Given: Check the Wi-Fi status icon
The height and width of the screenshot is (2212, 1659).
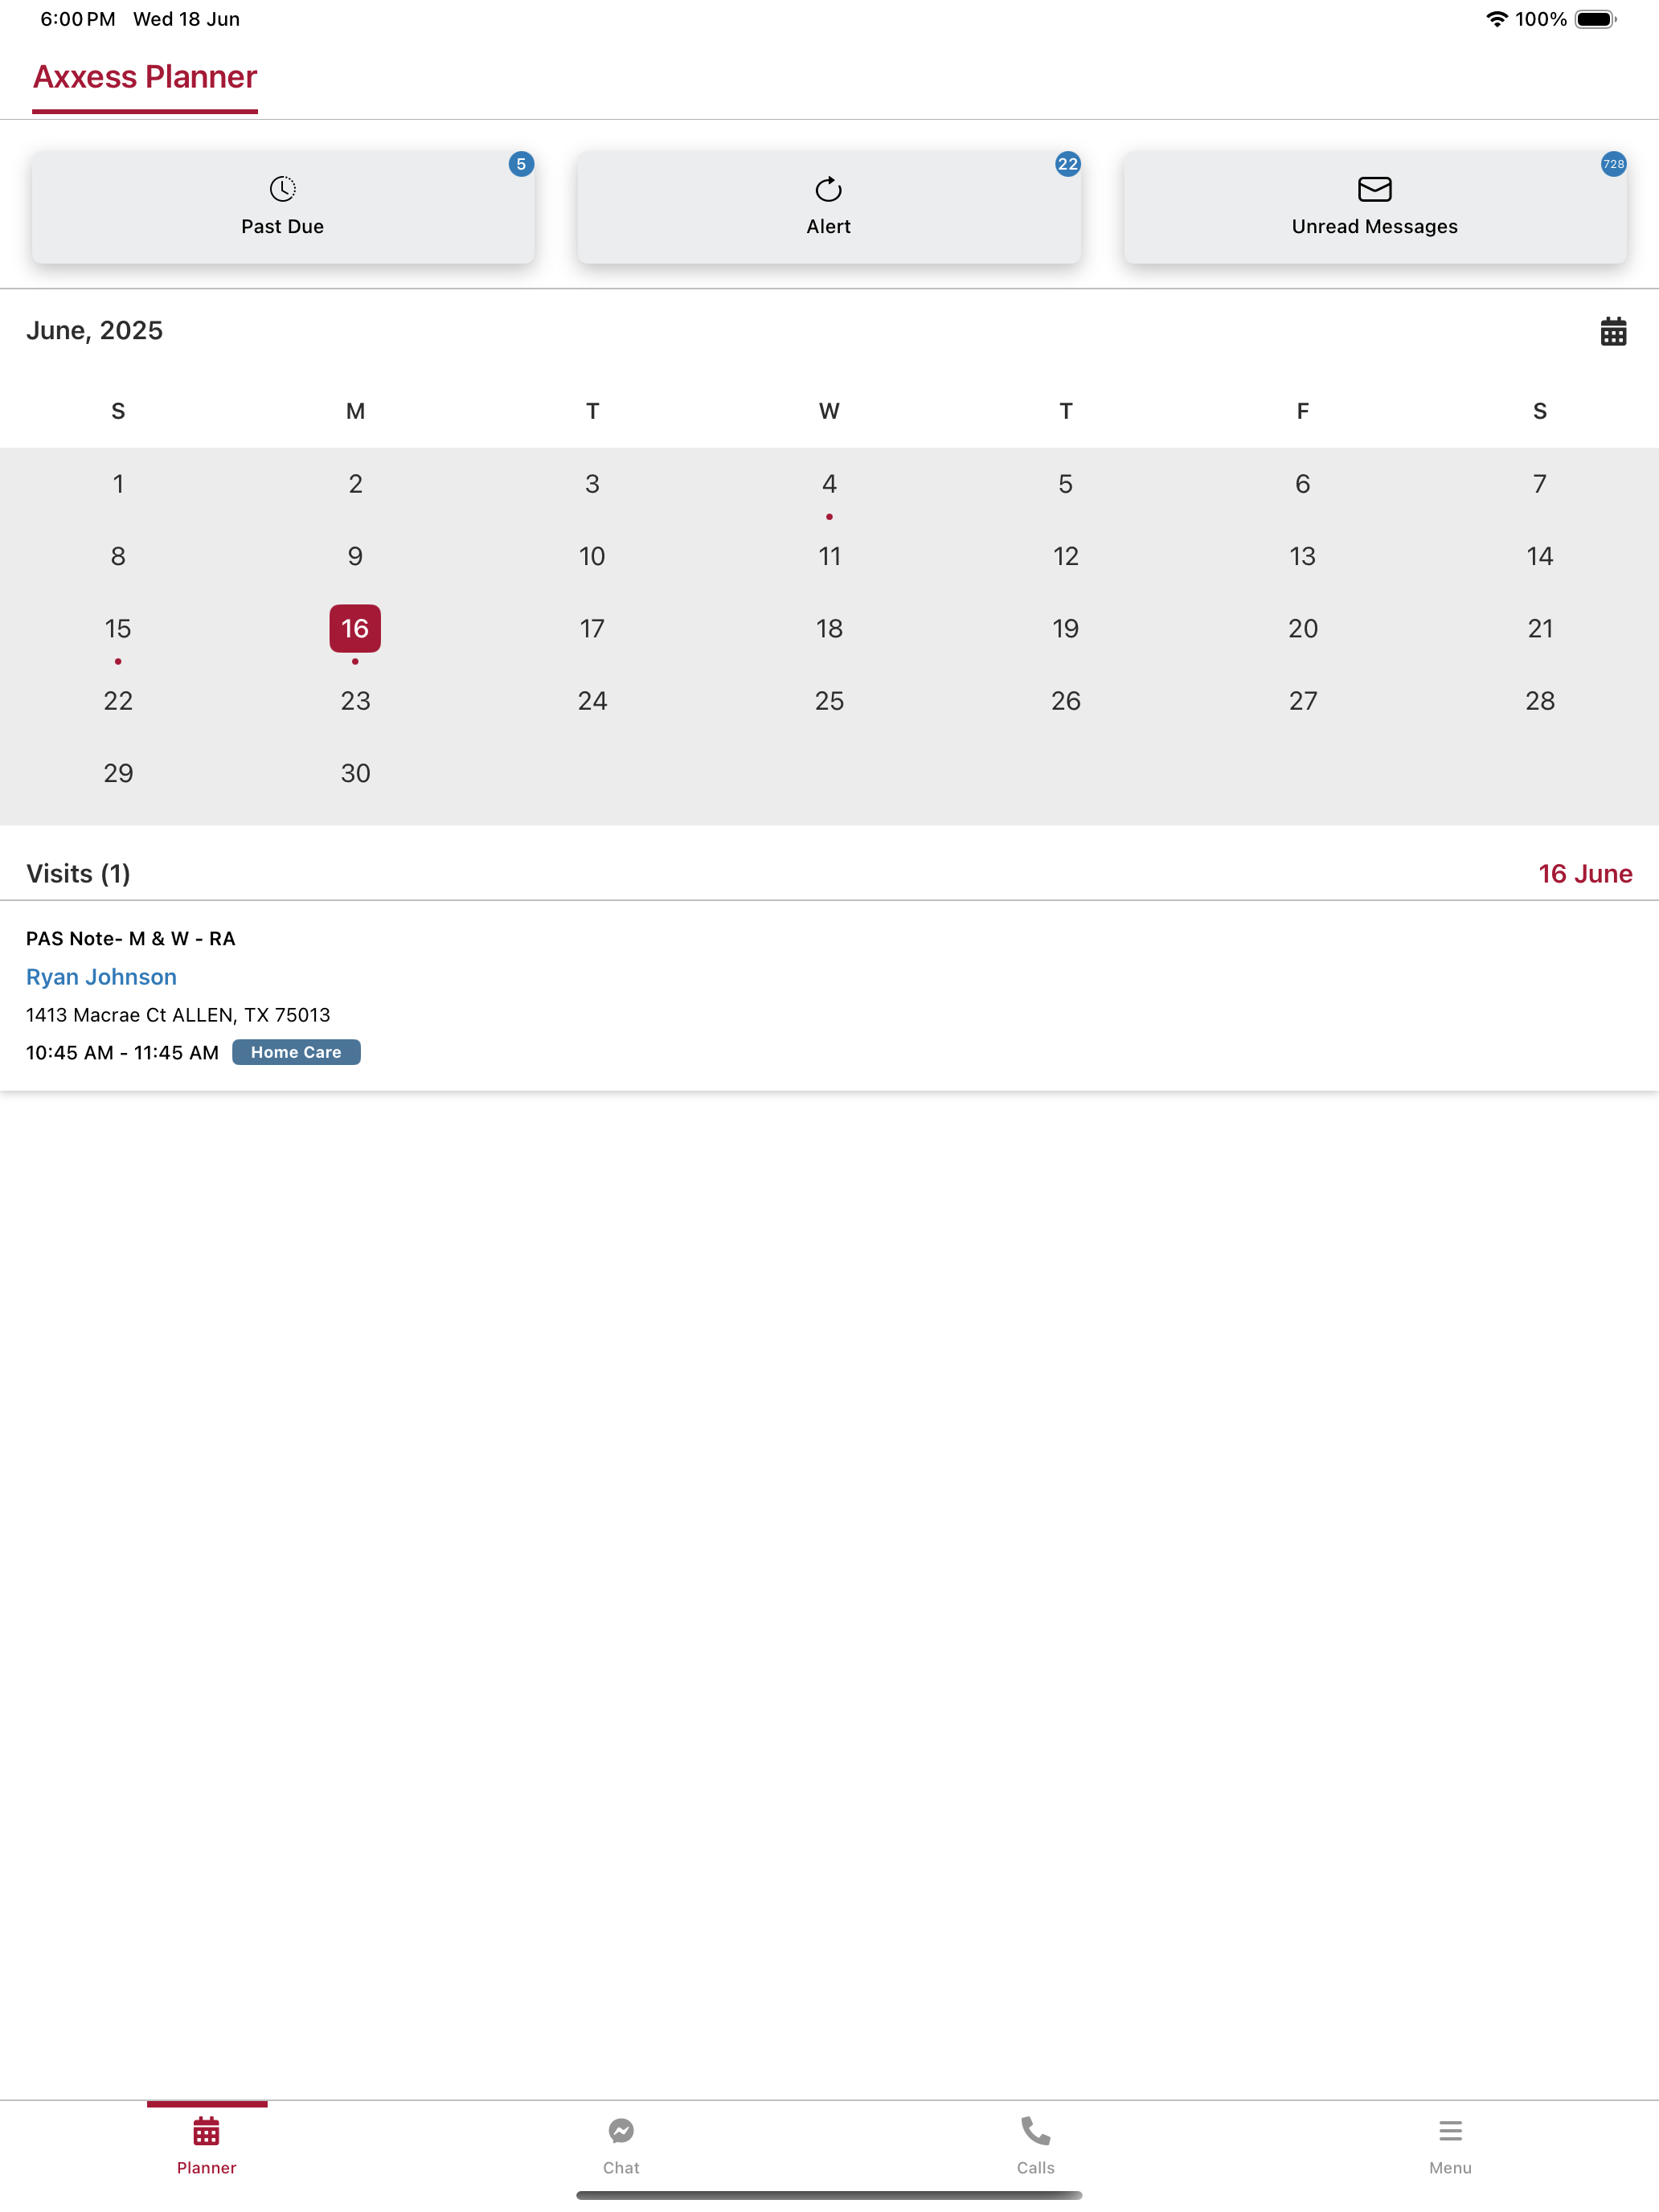Looking at the screenshot, I should pyautogui.click(x=1496, y=19).
